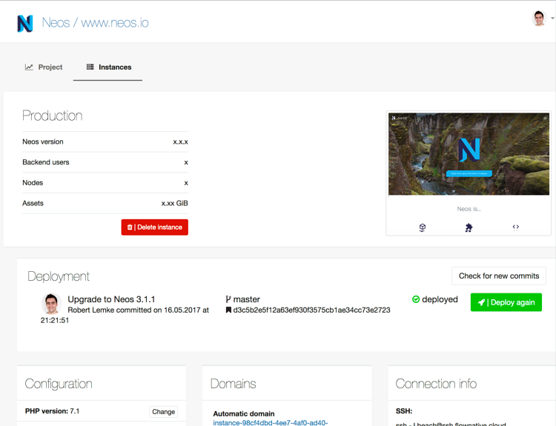Screen dimensions: 556x426
Task: Click the 'Production' heading
Action: 52,116
